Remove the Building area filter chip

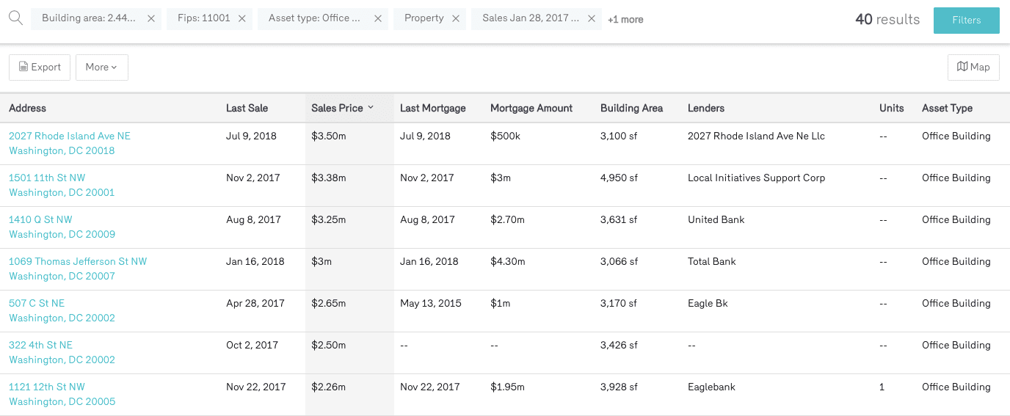(151, 19)
